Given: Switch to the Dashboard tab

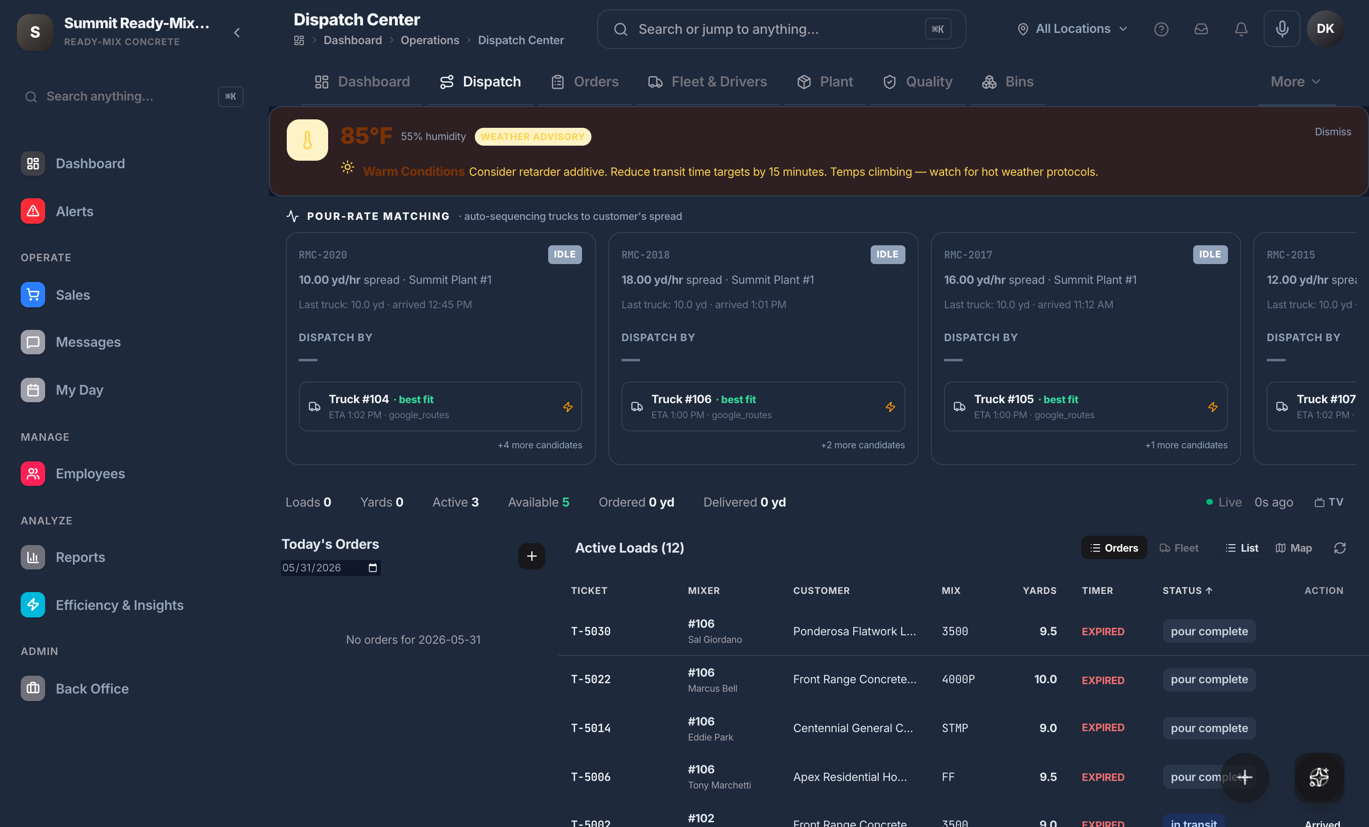Looking at the screenshot, I should point(362,82).
